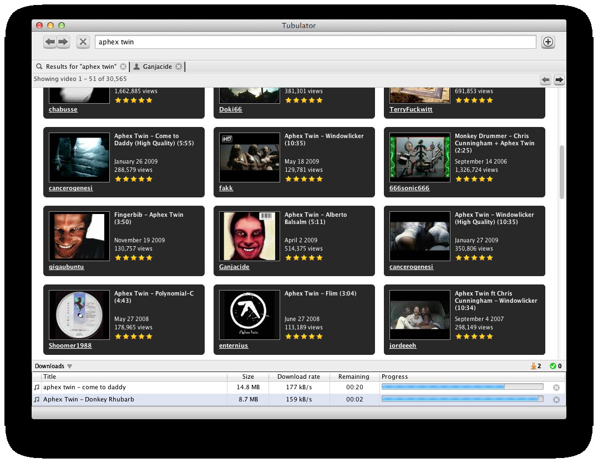598x463 pixels.
Task: Open uploader link enternius
Action: point(234,345)
